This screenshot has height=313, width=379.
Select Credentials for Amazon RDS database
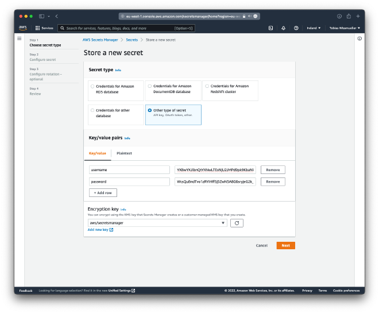click(x=93, y=86)
